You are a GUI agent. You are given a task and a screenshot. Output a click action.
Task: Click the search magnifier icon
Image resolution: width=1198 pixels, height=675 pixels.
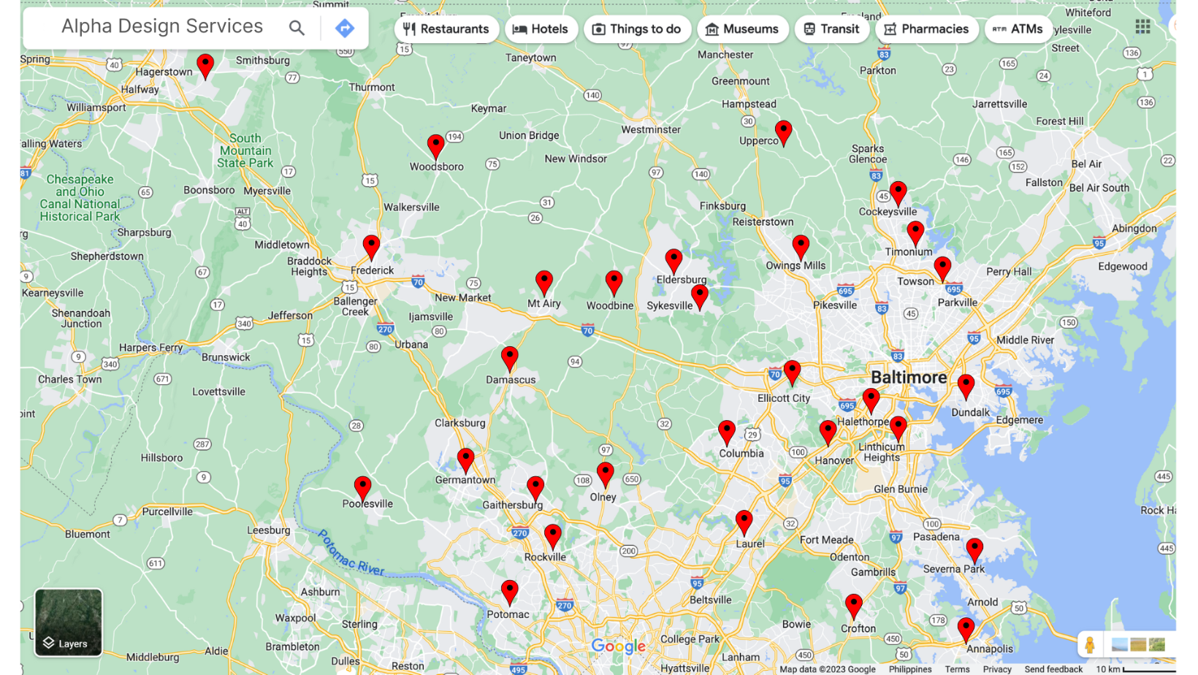tap(296, 28)
